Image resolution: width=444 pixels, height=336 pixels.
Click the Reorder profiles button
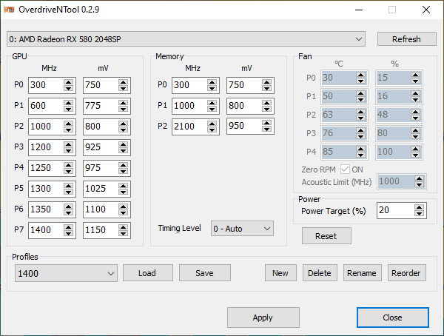coord(406,273)
